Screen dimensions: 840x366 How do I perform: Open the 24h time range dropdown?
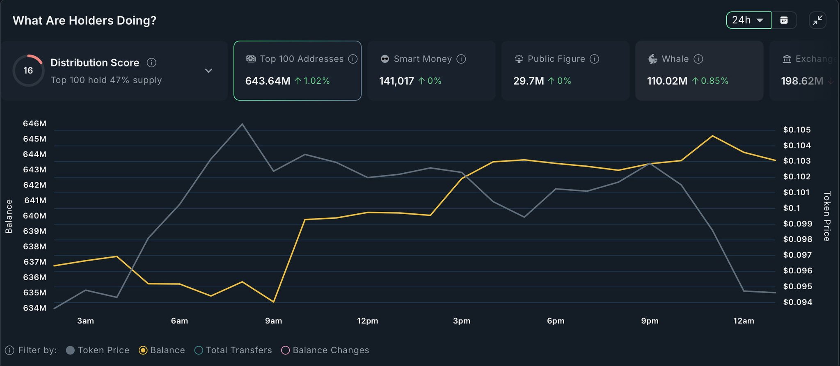pos(748,20)
